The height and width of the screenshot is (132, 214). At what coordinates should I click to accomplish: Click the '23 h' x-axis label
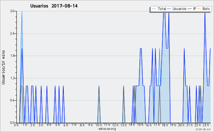click(206, 125)
